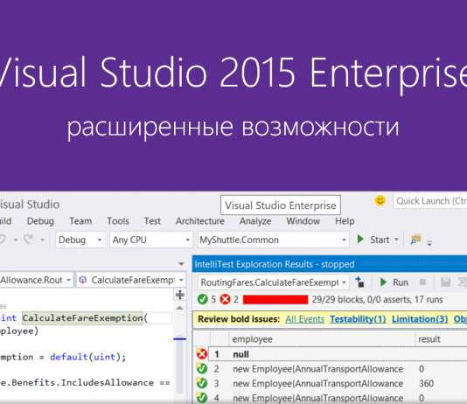Click the document tab list dropdown arrow
The width and height of the screenshot is (467, 404).
pos(181,264)
